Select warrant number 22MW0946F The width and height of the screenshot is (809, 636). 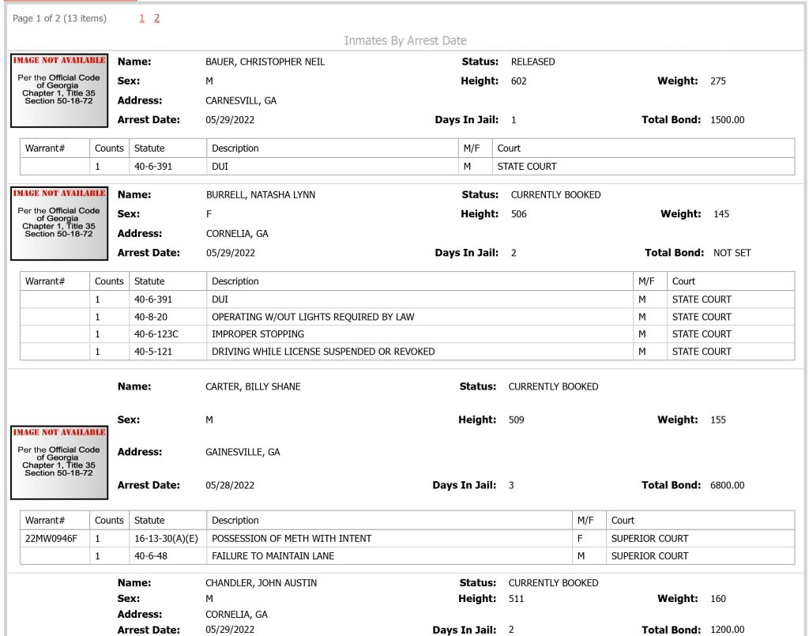[x=51, y=539]
